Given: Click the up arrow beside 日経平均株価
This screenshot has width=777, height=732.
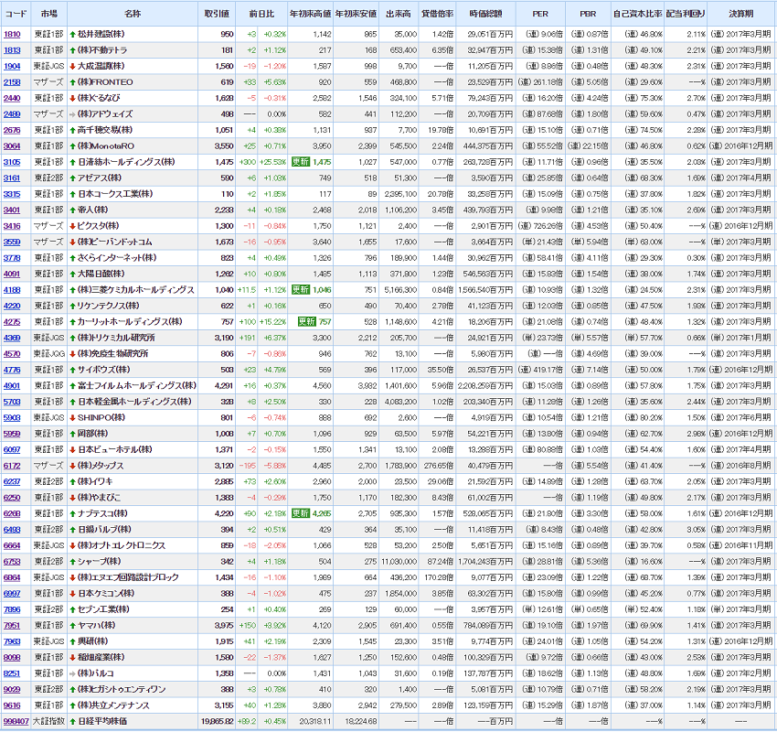Looking at the screenshot, I should [x=72, y=722].
